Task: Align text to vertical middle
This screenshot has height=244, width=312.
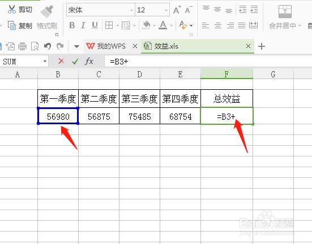Action: point(217,9)
